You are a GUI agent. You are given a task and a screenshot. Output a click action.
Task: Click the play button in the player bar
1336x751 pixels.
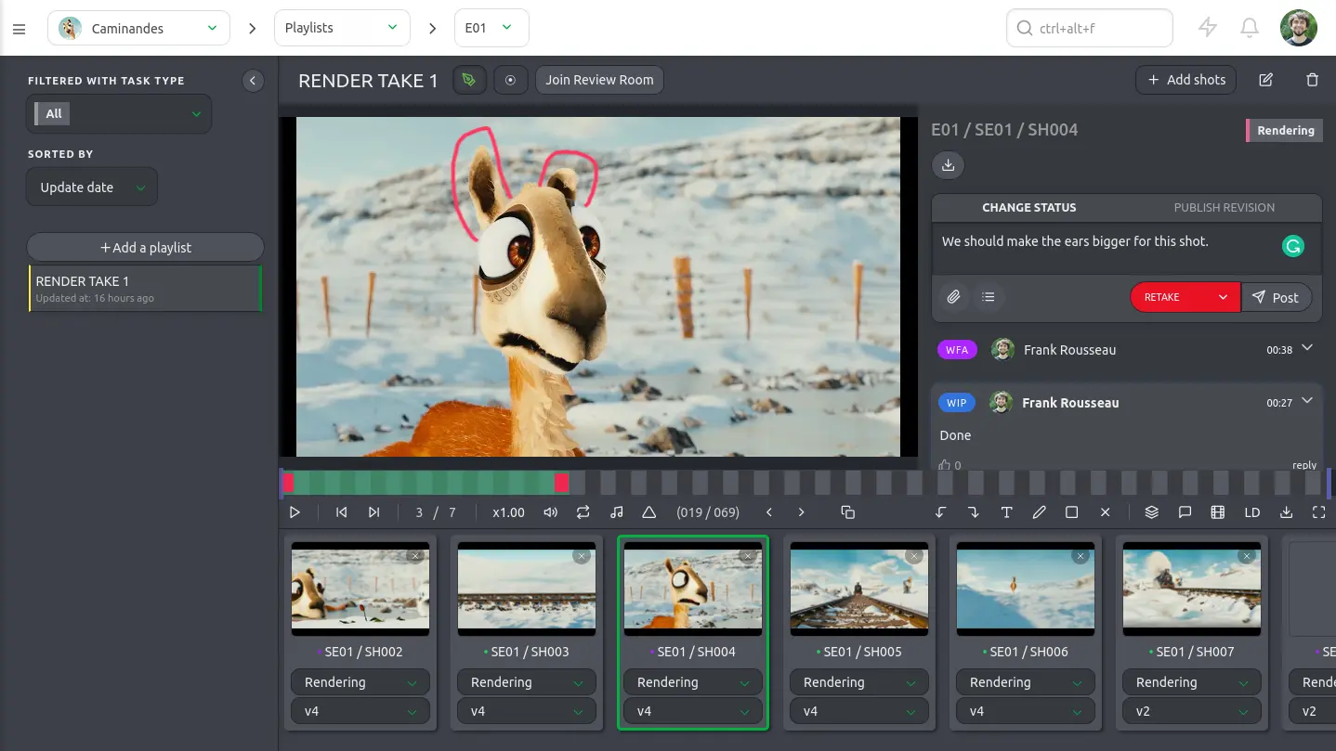tap(295, 512)
